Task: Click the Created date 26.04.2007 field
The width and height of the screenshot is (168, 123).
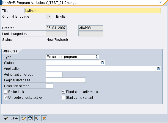Action: 56,28
